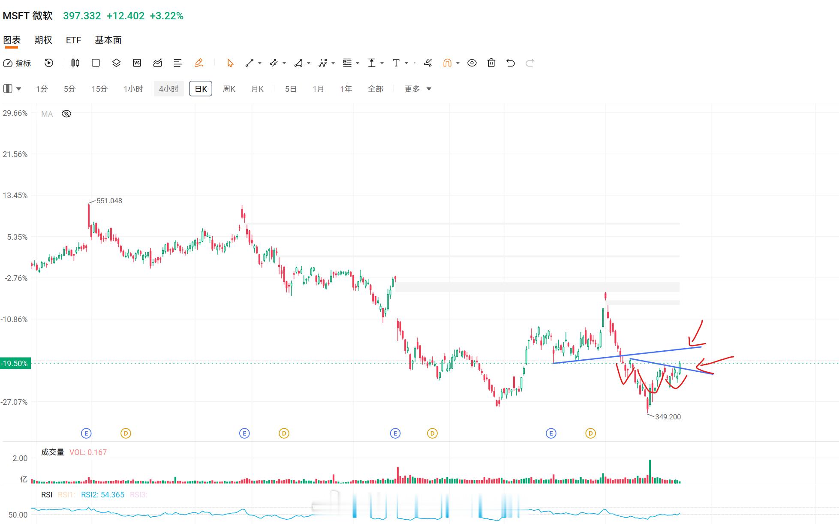
Task: Select the 4小时 timeframe
Action: (x=168, y=89)
